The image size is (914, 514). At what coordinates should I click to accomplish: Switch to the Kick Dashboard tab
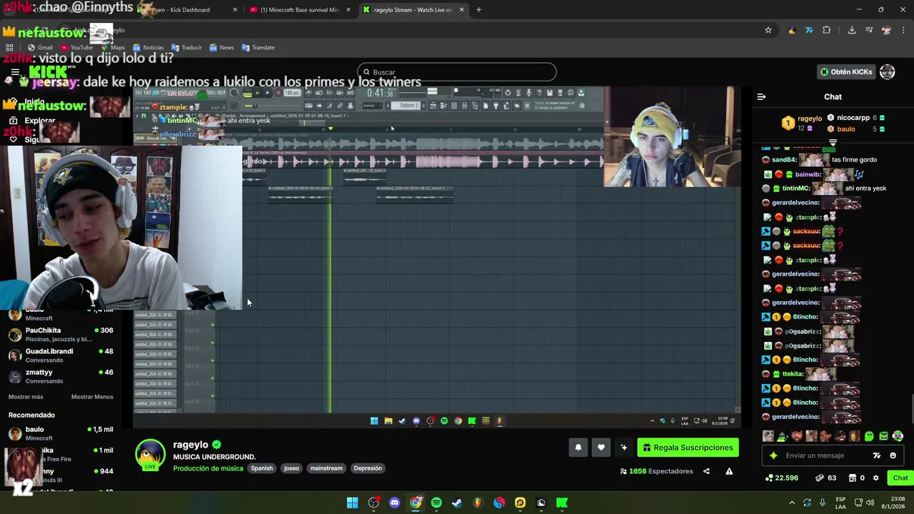pyautogui.click(x=187, y=10)
